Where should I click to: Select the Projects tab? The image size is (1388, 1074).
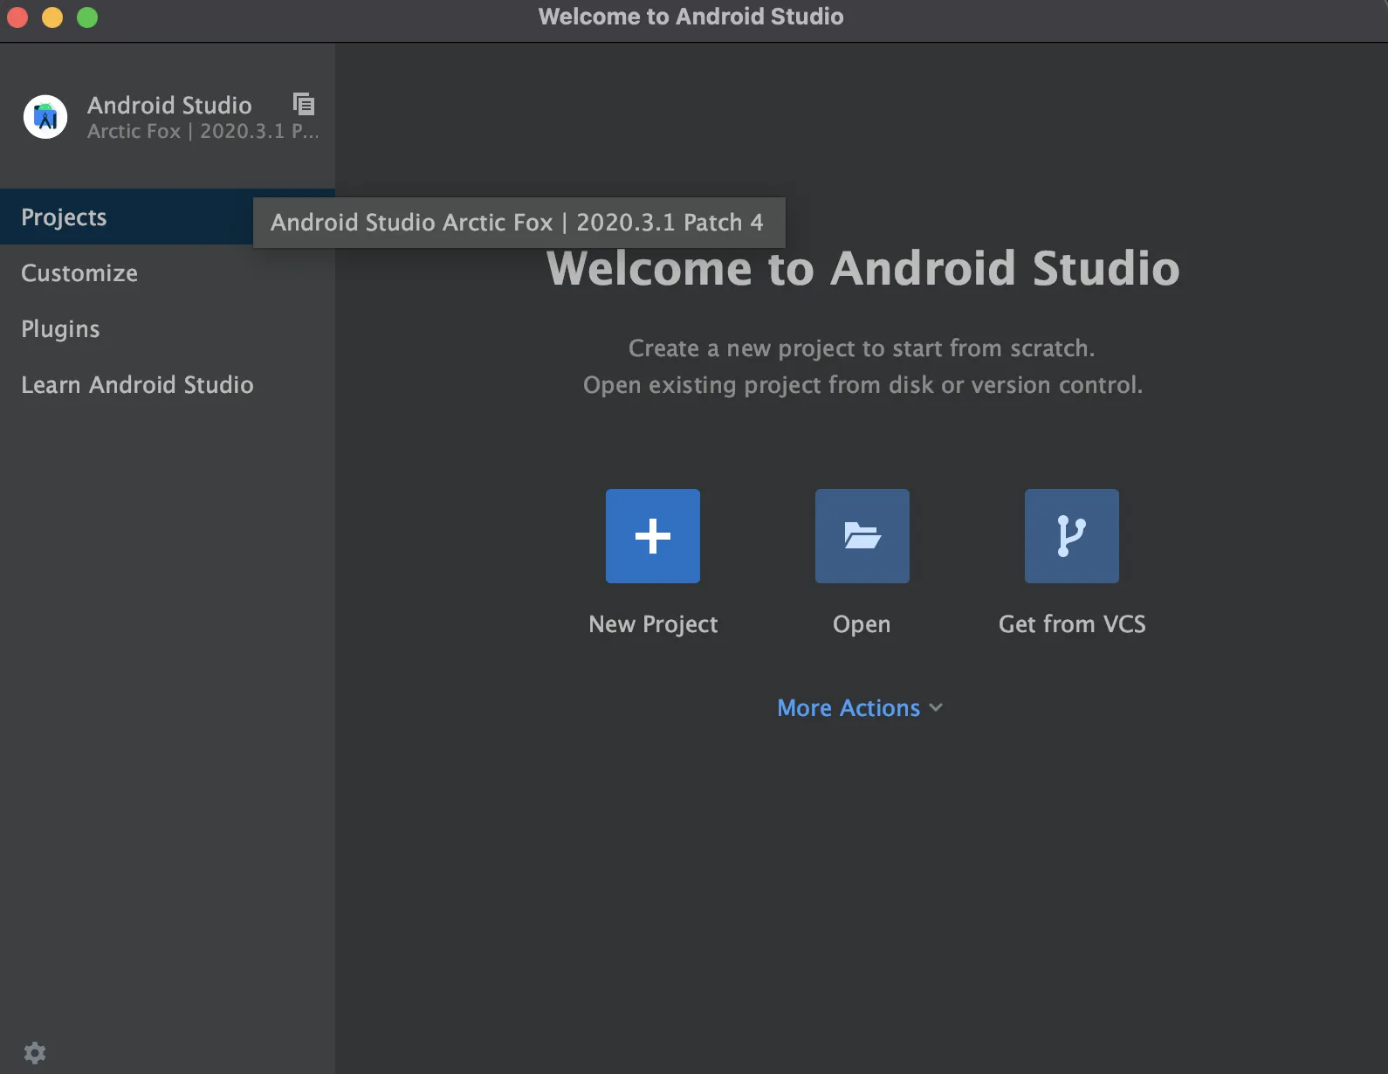64,217
